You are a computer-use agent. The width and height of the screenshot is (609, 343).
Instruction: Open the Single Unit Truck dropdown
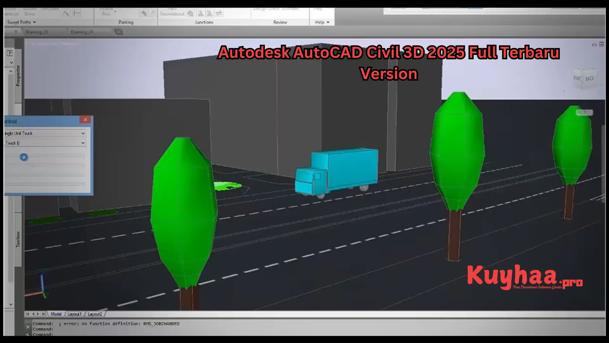44,133
